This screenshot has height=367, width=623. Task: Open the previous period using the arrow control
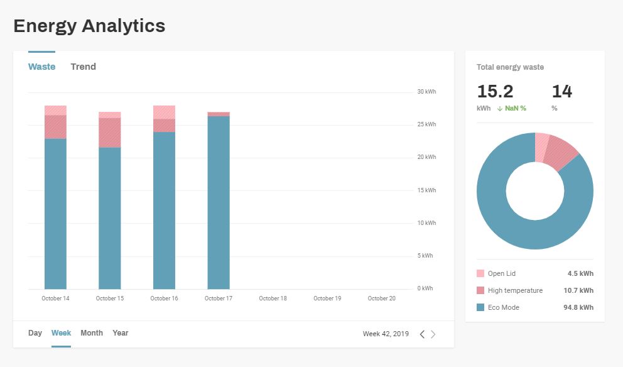click(422, 334)
